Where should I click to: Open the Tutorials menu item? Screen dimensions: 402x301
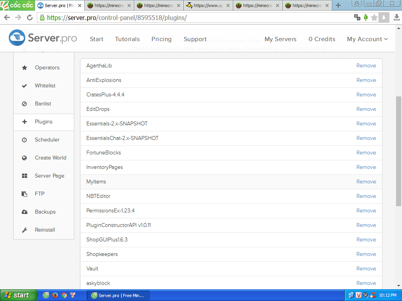pos(127,39)
